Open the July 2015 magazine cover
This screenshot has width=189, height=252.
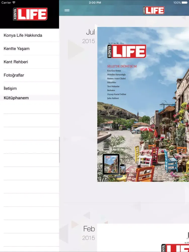pos(143,104)
